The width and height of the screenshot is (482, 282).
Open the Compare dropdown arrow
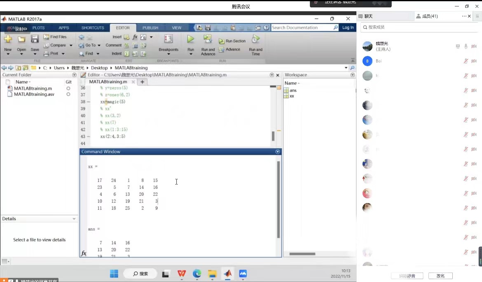point(71,45)
